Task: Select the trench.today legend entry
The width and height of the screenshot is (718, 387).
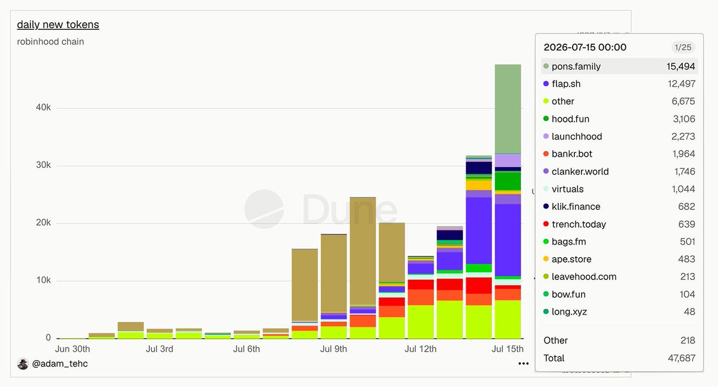Action: (619, 224)
